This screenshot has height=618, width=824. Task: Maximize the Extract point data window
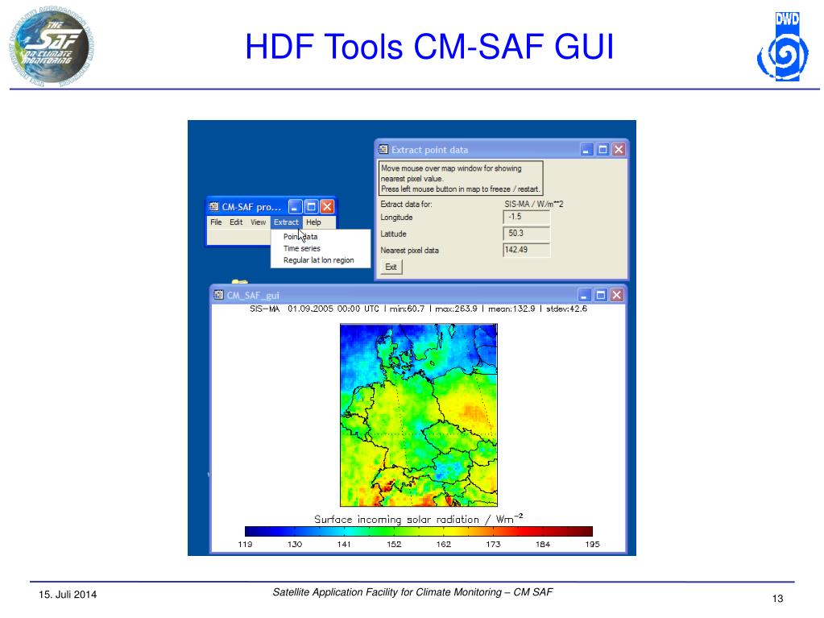point(602,150)
